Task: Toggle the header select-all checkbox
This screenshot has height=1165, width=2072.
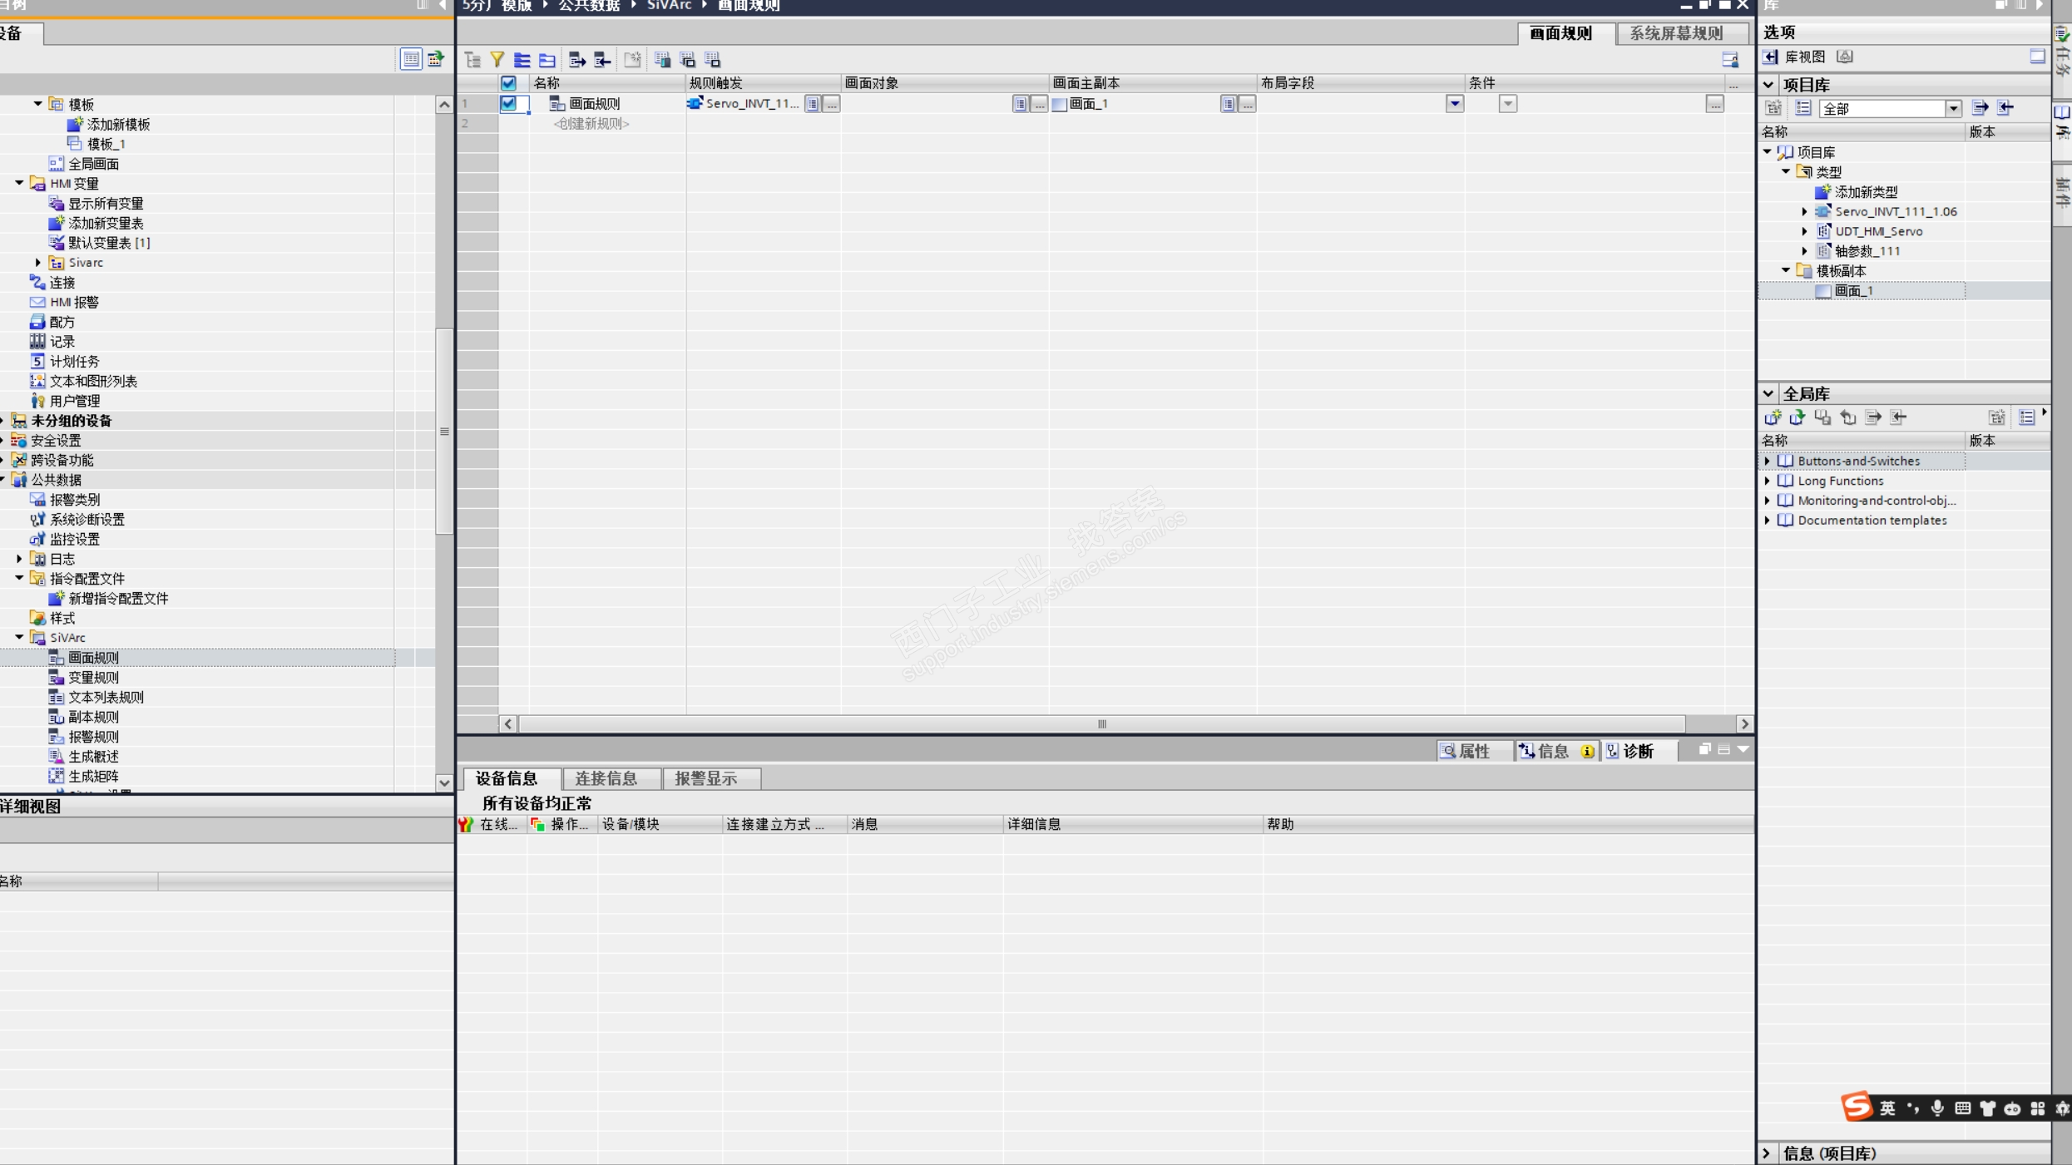Action: (508, 83)
